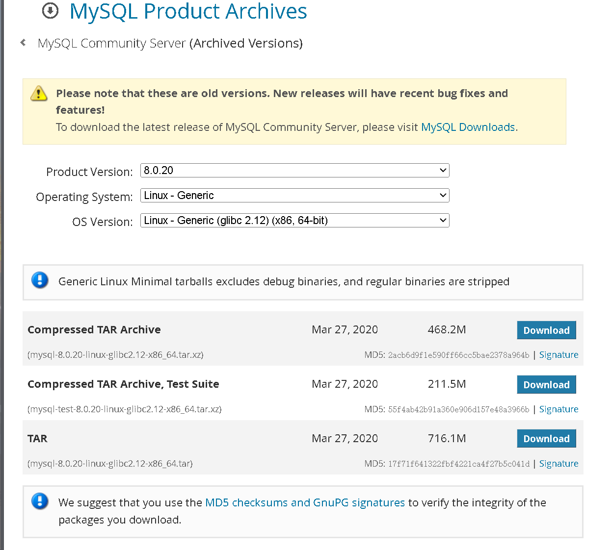This screenshot has width=611, height=550.
Task: Click the info icon in the MD5 checksums suggestion box
Action: coord(40,501)
